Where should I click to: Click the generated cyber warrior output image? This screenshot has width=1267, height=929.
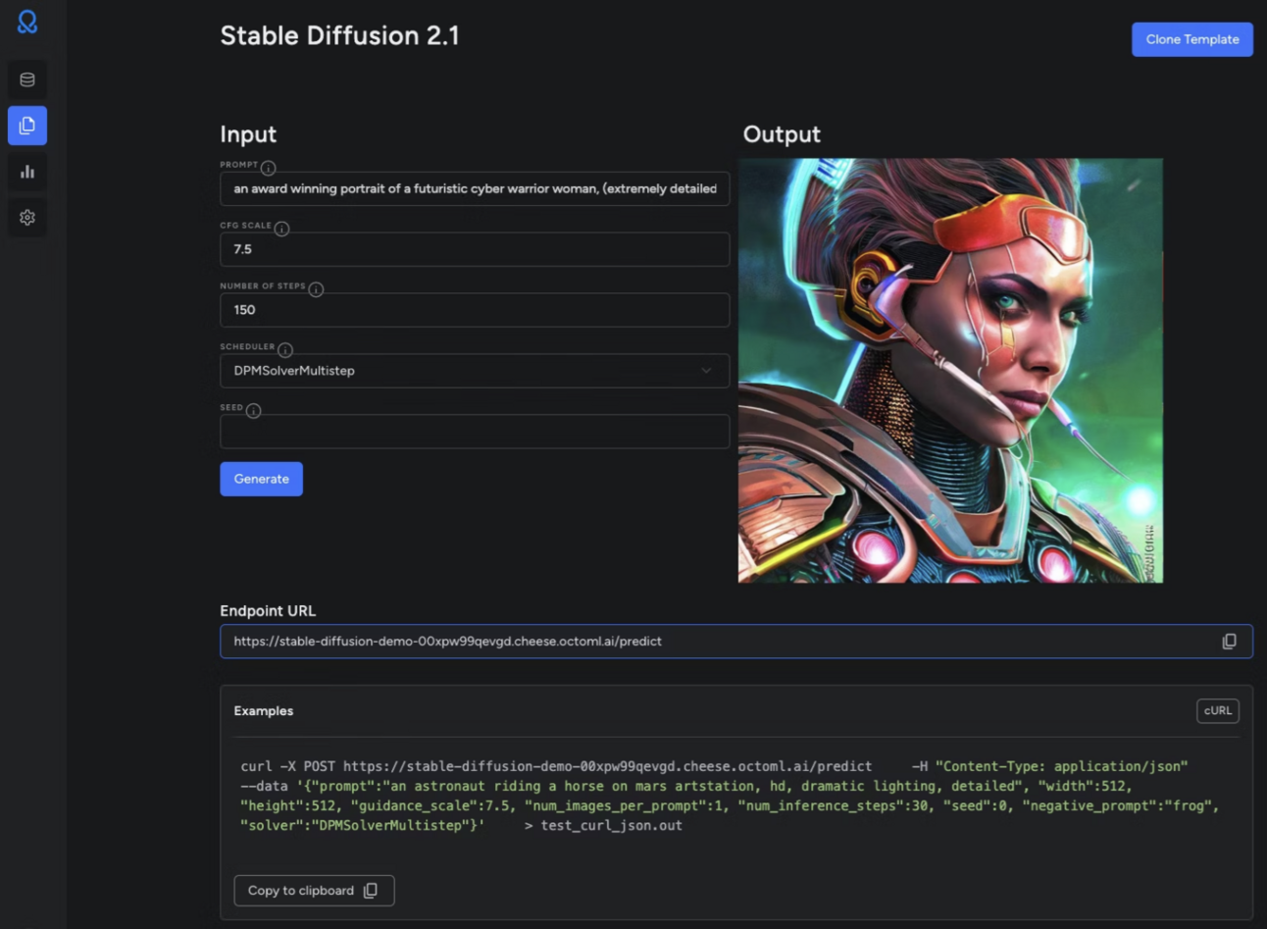[950, 371]
